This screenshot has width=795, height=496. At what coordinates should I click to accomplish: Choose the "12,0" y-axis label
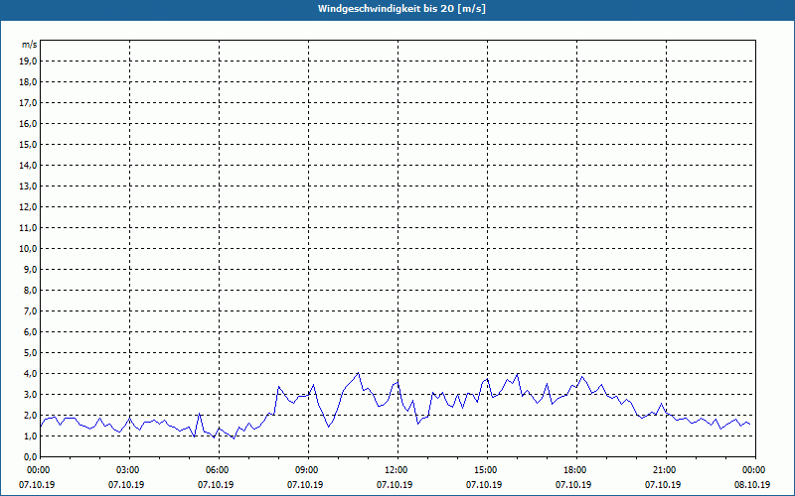coord(29,207)
